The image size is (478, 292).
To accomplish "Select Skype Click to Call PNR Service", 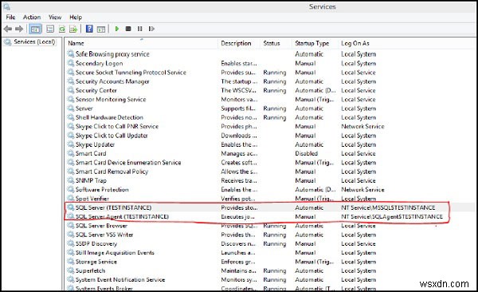I will 117,126.
